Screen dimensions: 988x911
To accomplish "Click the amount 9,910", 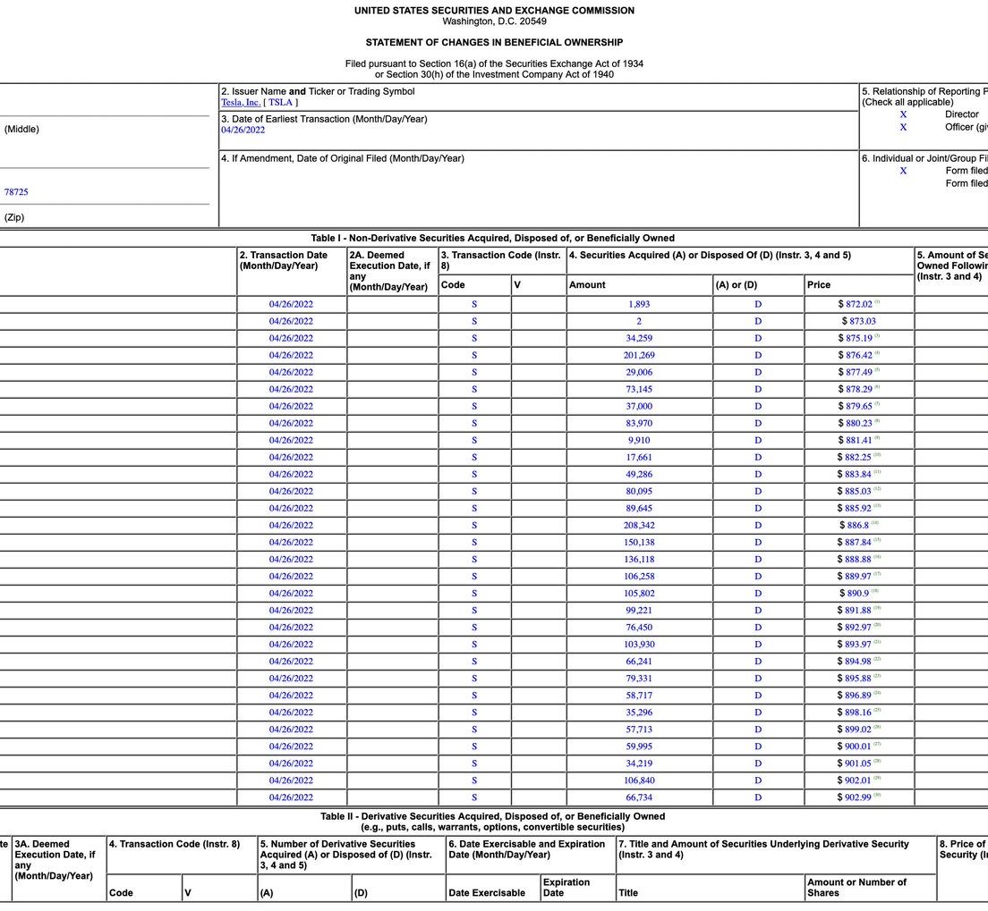I will (x=639, y=440).
